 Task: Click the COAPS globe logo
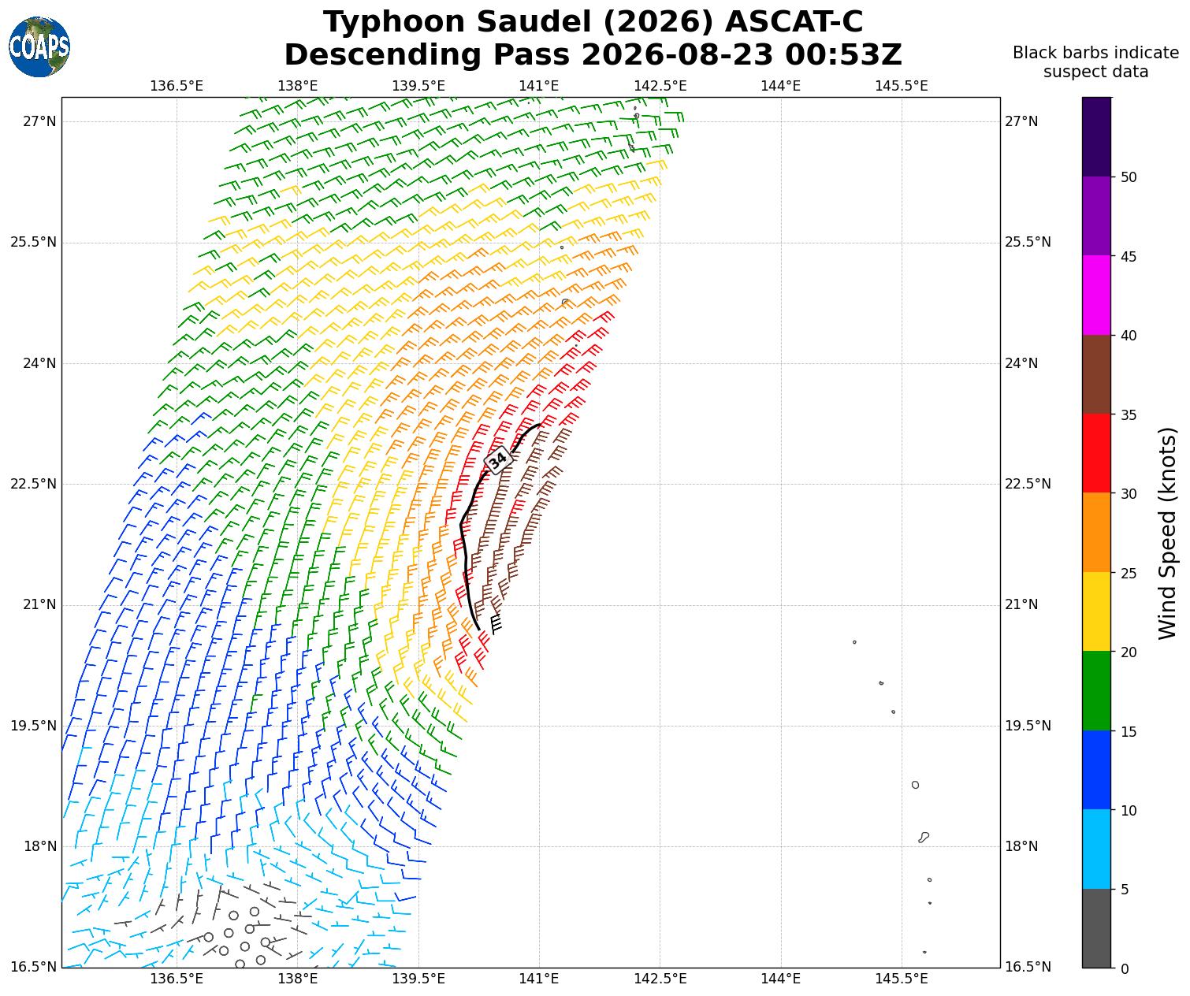click(x=39, y=47)
